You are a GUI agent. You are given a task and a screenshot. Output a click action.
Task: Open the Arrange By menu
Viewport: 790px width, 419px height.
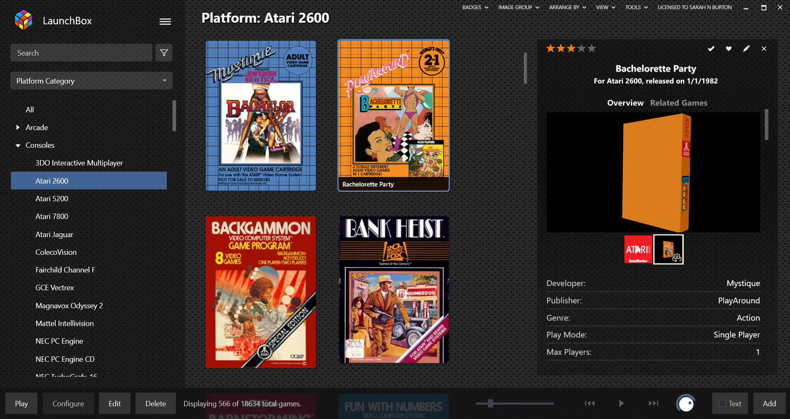(568, 7)
